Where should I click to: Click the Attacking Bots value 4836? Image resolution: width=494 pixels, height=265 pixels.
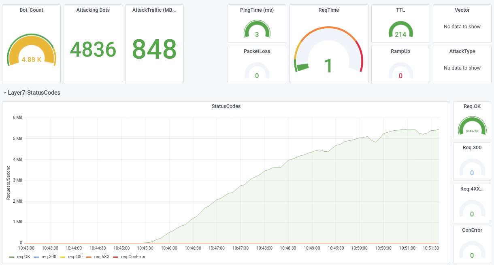93,50
